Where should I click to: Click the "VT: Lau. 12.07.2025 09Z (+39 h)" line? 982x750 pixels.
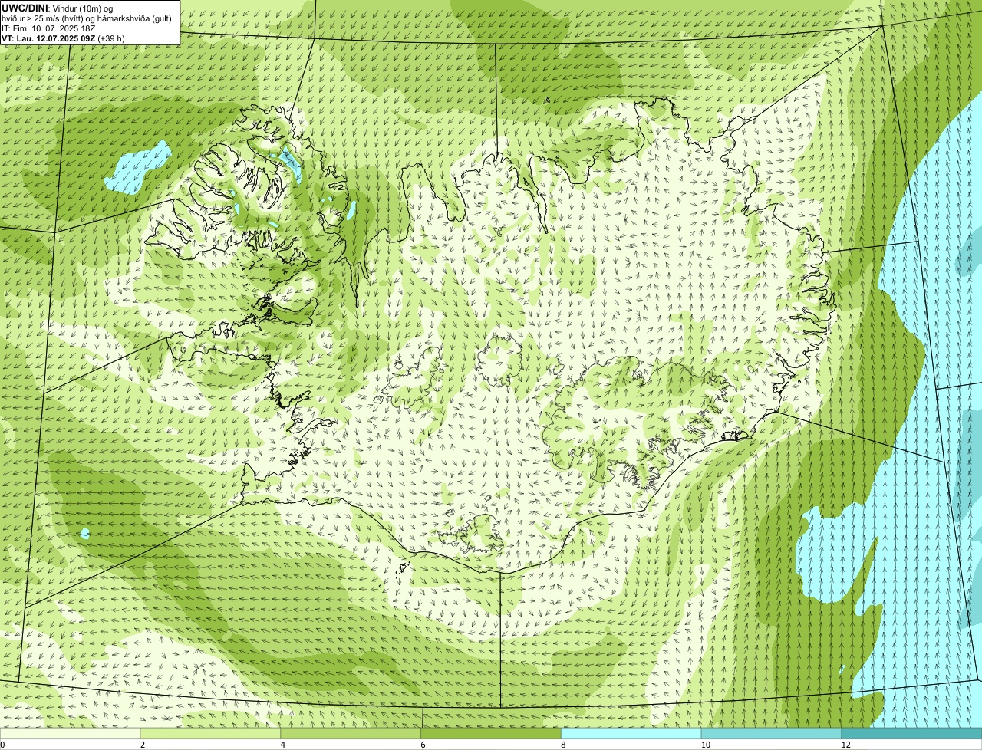tap(63, 38)
